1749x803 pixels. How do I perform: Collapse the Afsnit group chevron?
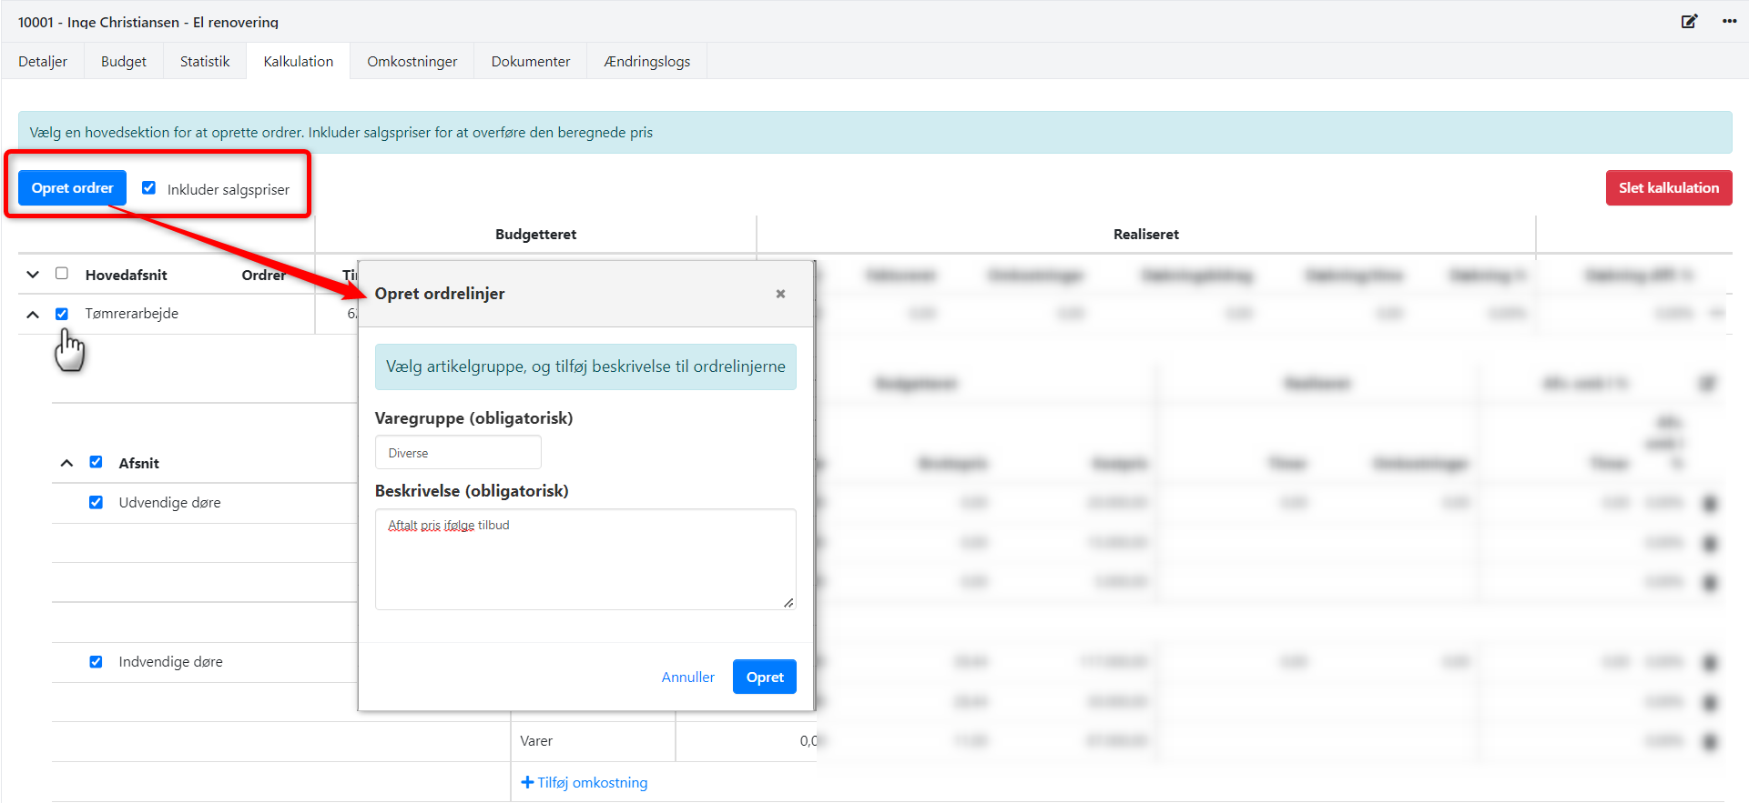click(66, 463)
